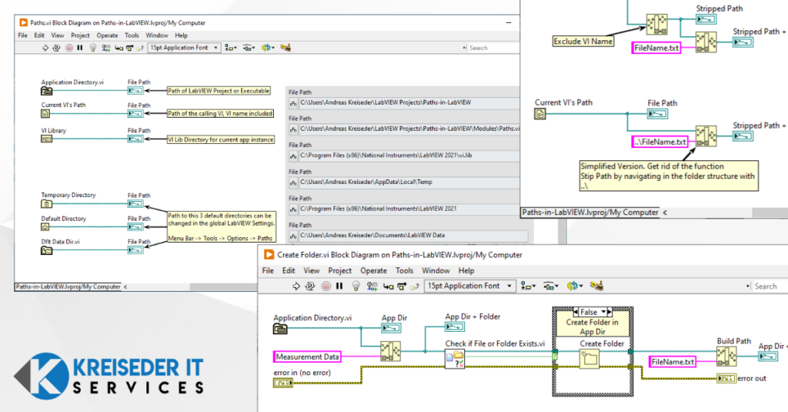Select Application Directory.vi node in Paths.vi
788x412 pixels.
46,91
